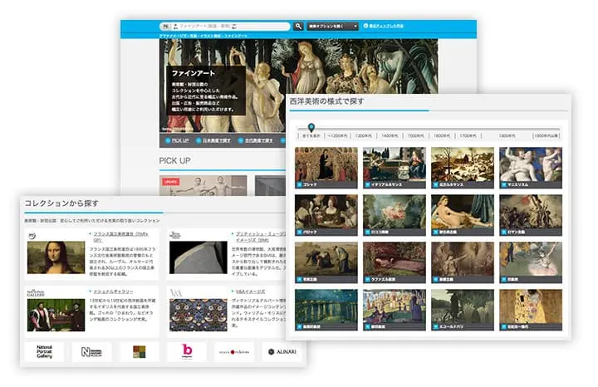The image size is (598, 387).
Task: Open the Klimt Kiss painting thumbnail
Action: point(531,310)
